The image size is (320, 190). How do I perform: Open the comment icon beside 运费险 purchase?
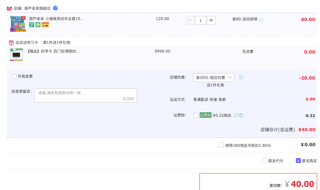click(x=236, y=116)
